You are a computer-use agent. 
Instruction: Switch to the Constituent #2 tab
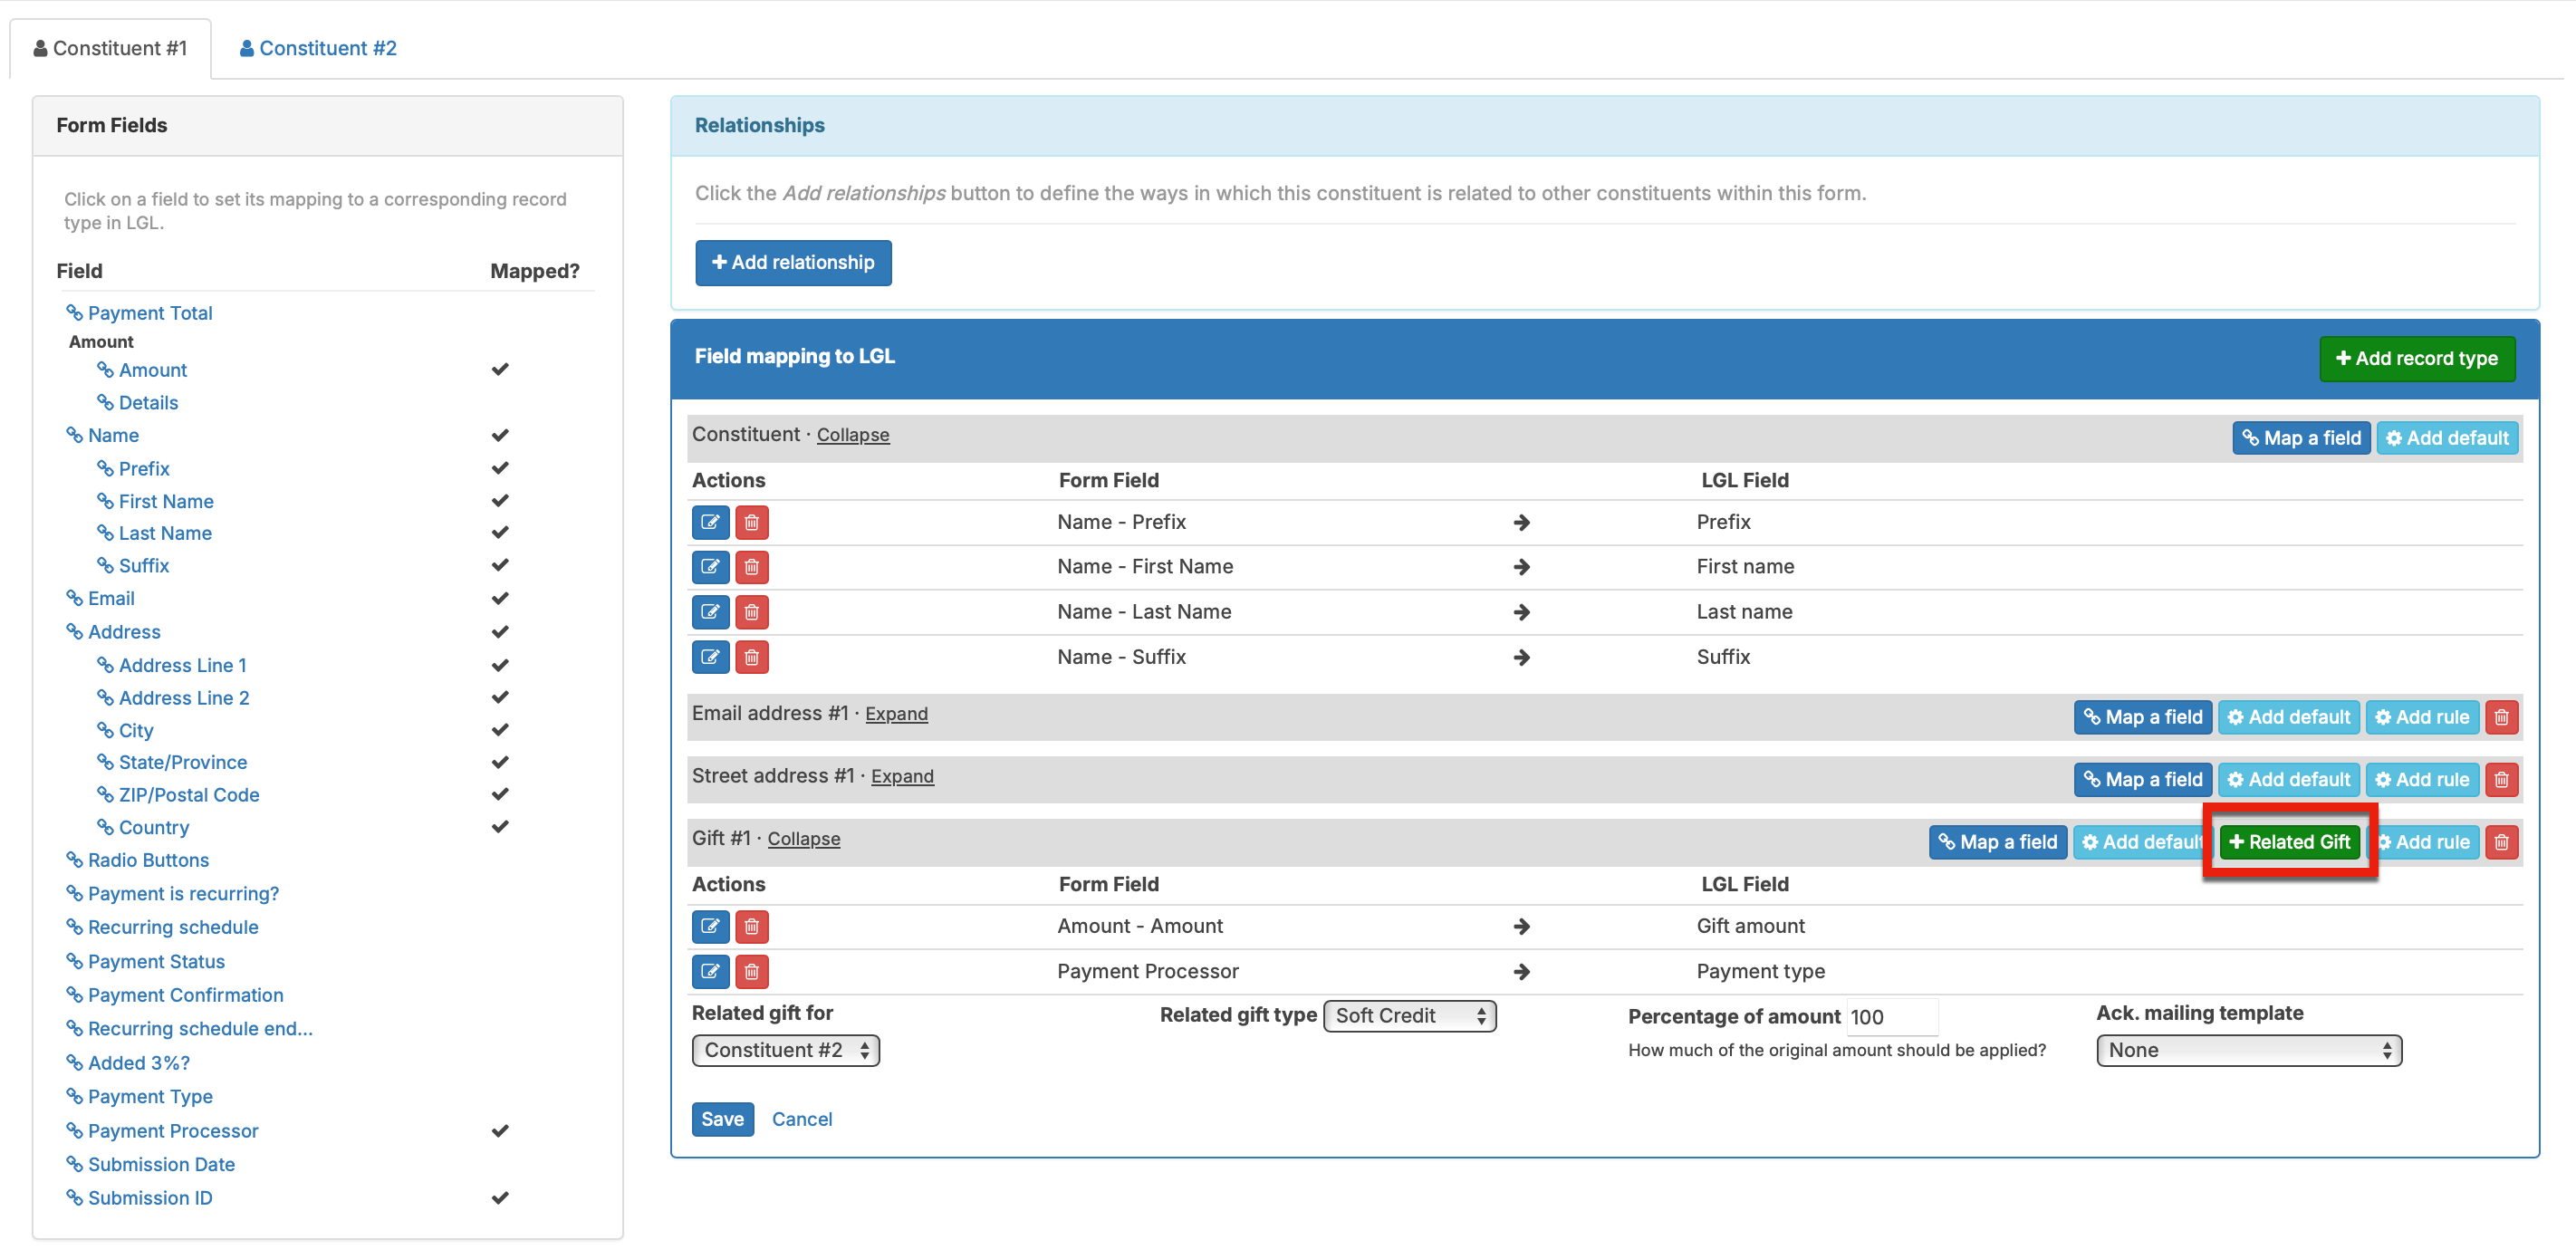[x=318, y=48]
